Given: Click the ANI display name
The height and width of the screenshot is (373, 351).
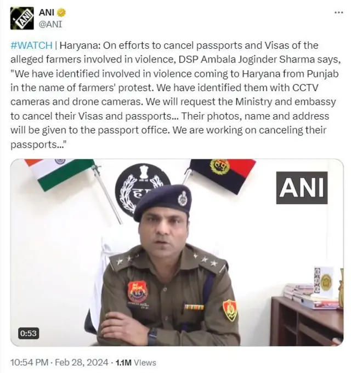Looking at the screenshot, I should point(47,13).
